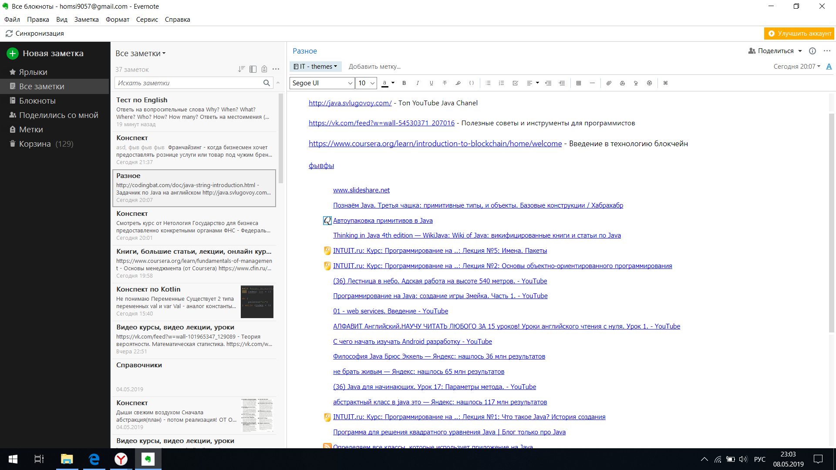Open the Сегодня 20:07 date dropdown
836x470 pixels.
[797, 67]
